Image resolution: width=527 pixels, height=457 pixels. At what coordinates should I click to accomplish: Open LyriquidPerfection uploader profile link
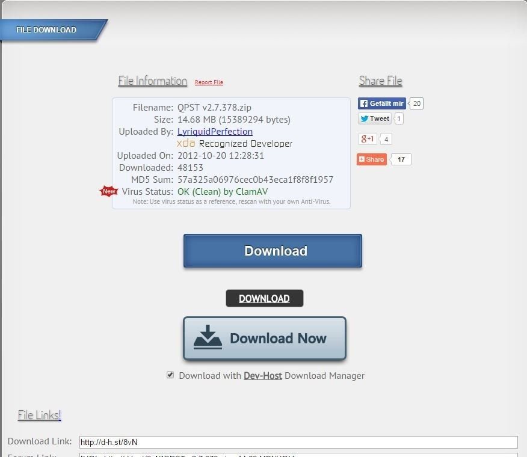click(x=215, y=131)
